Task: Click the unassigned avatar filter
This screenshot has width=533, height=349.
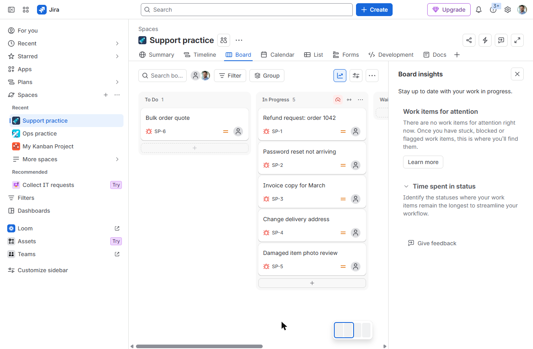Action: (x=195, y=76)
